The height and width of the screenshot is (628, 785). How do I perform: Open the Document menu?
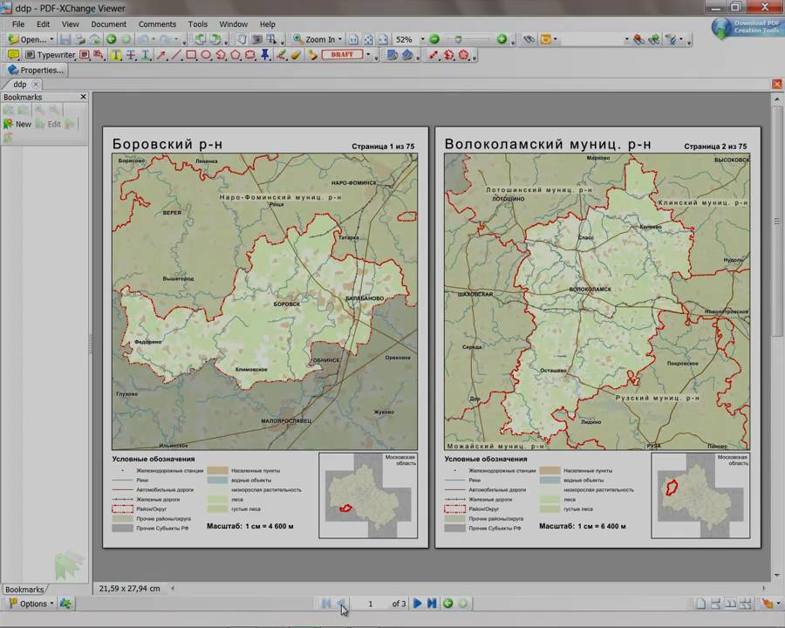(109, 24)
